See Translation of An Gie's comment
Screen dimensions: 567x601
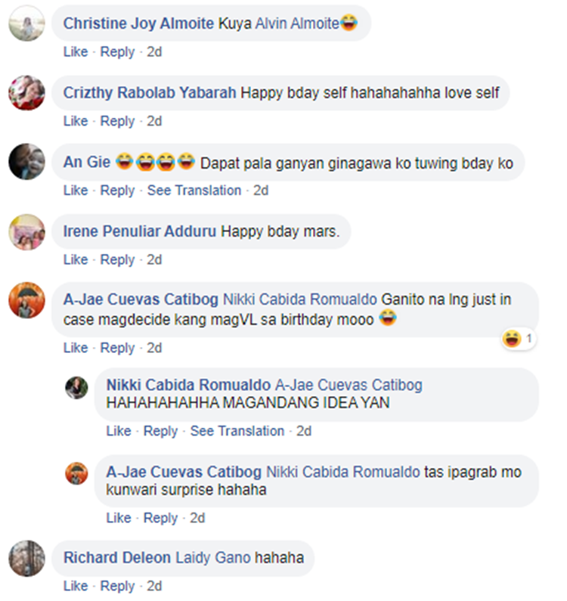(x=194, y=191)
